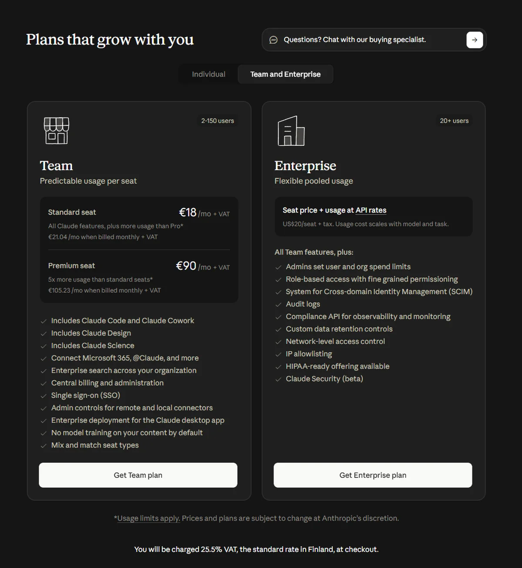This screenshot has width=522, height=568.
Task: Click the Team storefront icon
Action: click(57, 131)
